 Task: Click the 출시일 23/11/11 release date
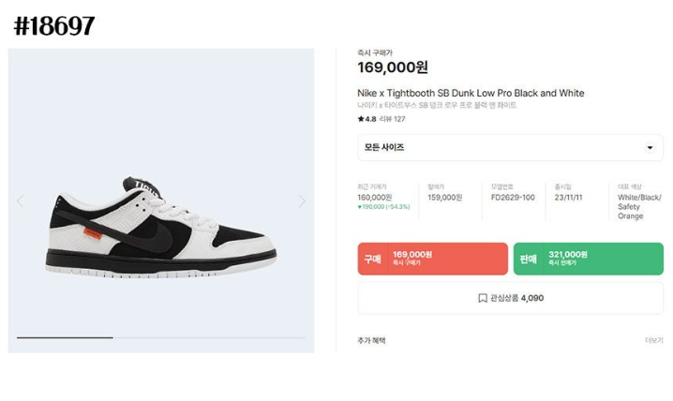pos(568,198)
